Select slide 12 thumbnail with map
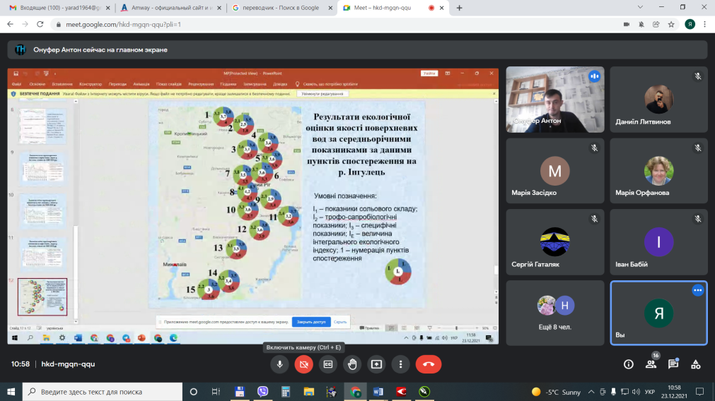Viewport: 715px width, 401px height. 42,297
